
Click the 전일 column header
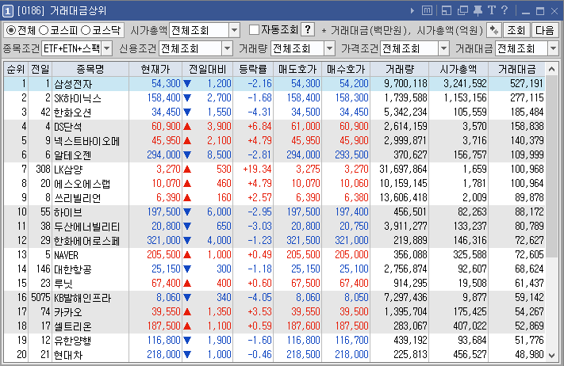click(40, 69)
